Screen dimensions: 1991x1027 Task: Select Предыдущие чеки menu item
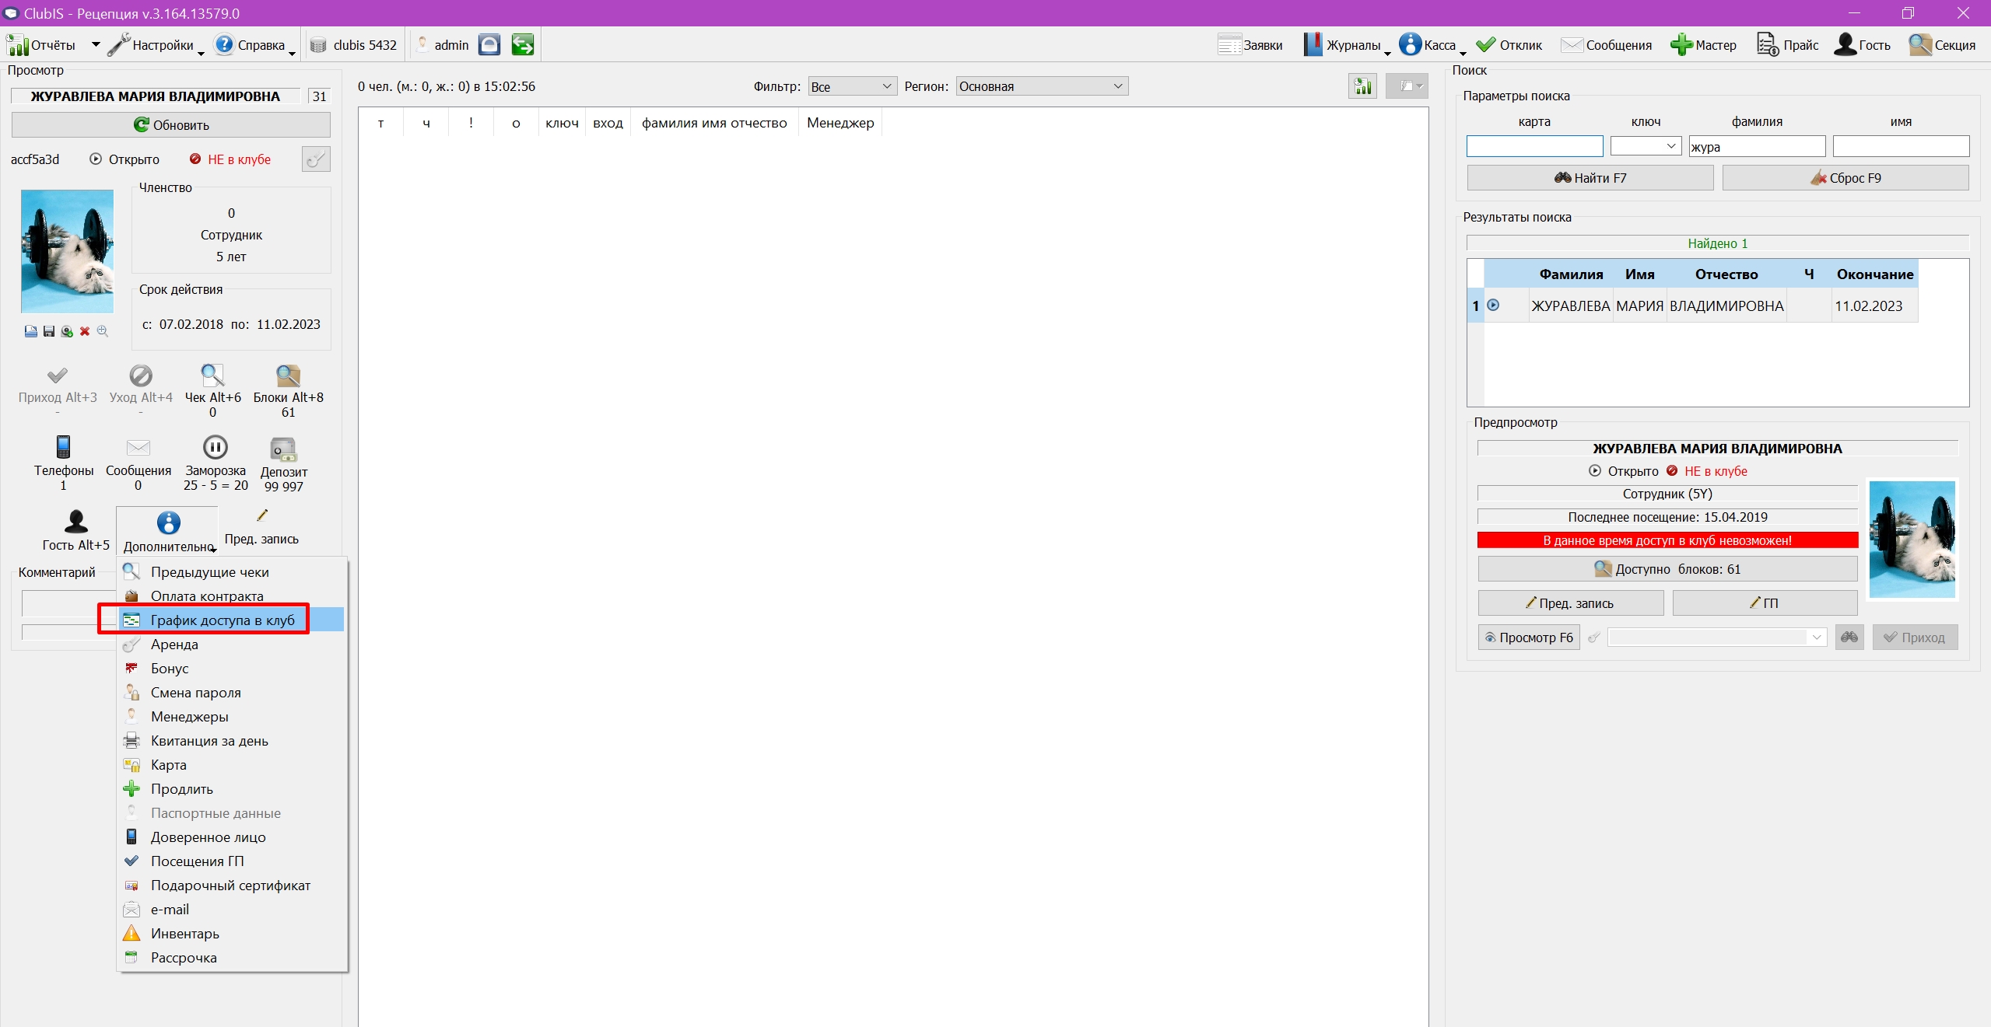pos(231,571)
